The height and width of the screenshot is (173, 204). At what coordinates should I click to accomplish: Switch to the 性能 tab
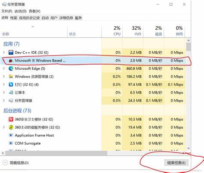(x=14, y=18)
